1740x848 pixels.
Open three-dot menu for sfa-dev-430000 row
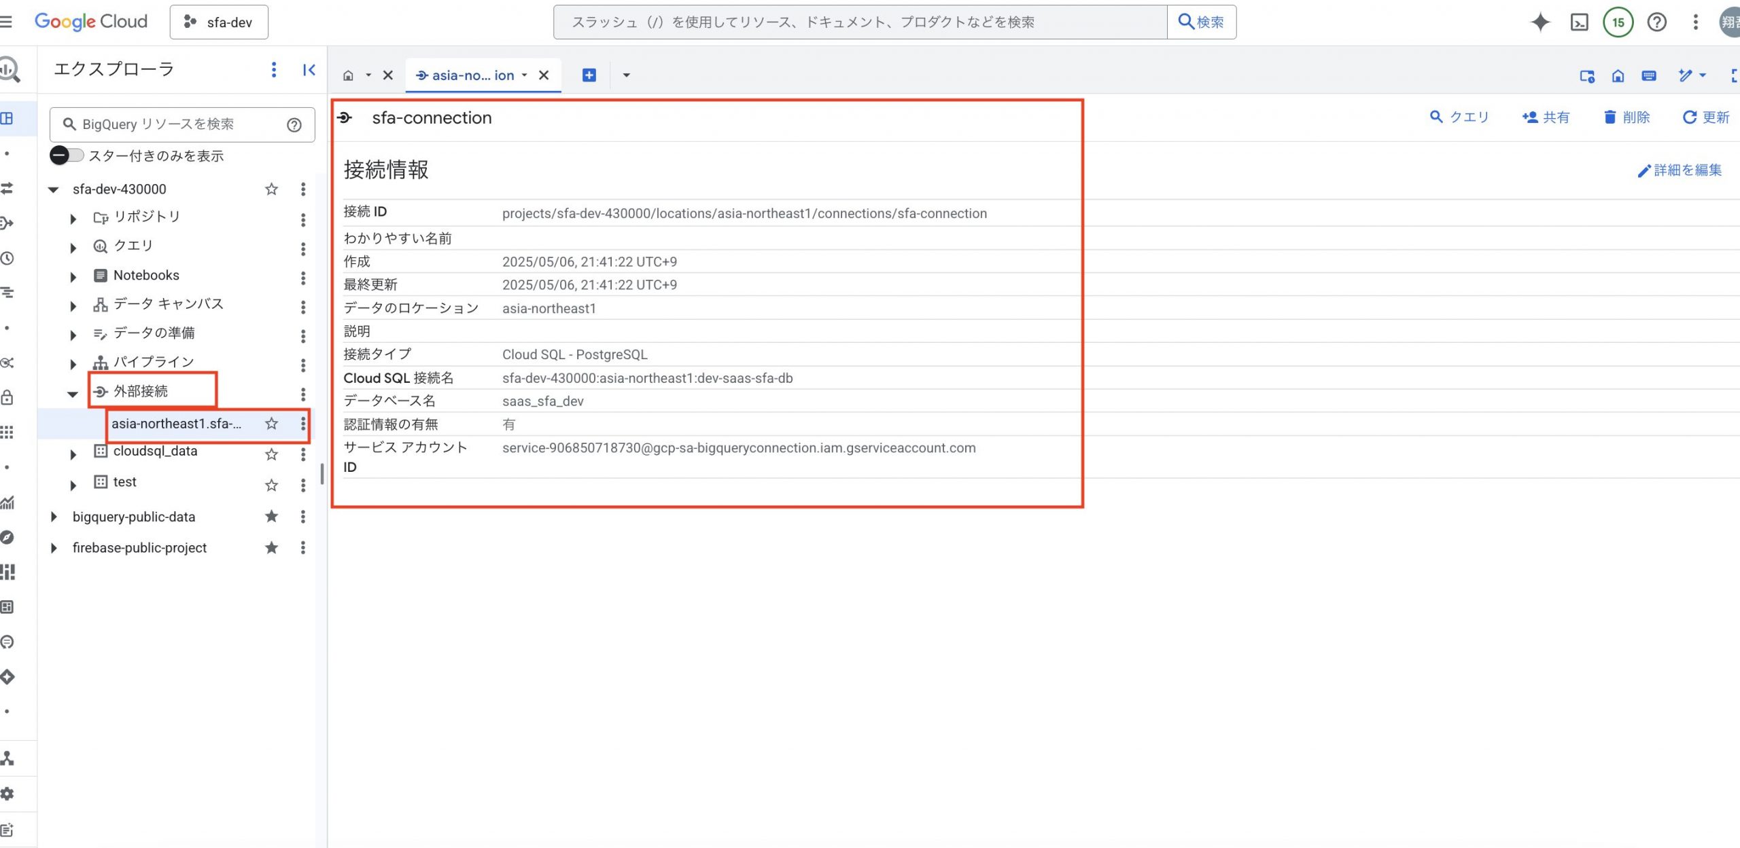[x=303, y=189]
